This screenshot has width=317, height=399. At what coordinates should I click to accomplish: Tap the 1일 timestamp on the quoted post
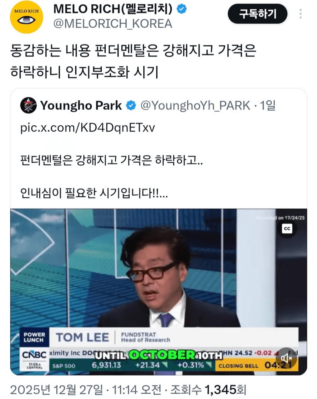(x=268, y=106)
